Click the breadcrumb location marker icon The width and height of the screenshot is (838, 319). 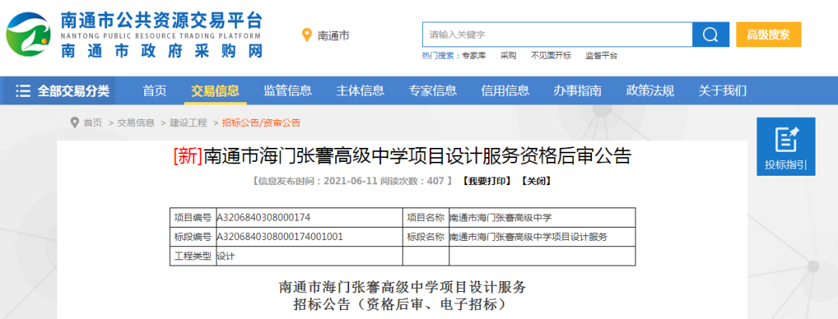74,122
